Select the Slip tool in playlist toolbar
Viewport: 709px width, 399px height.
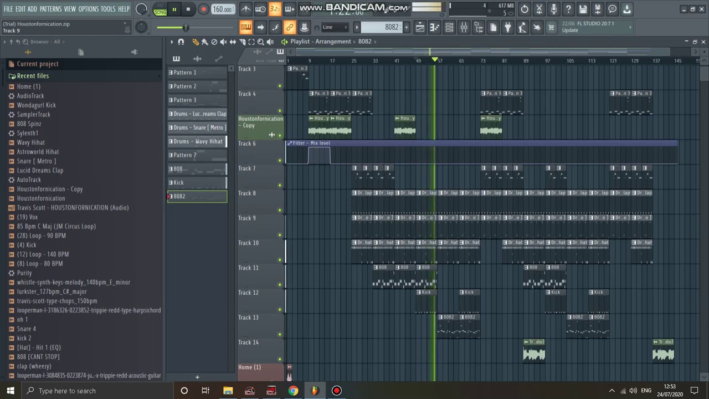[x=233, y=42]
